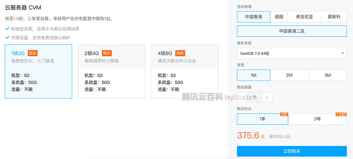Image resolution: width=353 pixels, height=159 pixels.
Task: Choose the 4核8G server plan card
Action: tap(185, 71)
